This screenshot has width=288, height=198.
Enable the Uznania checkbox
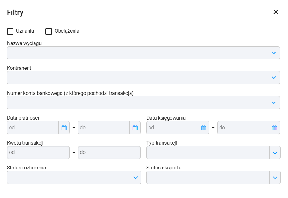(10, 31)
